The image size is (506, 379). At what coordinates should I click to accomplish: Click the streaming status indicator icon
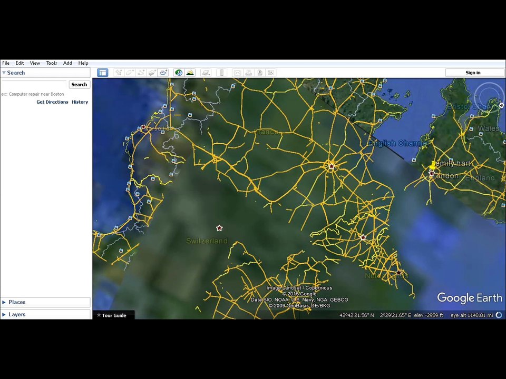tap(499, 315)
